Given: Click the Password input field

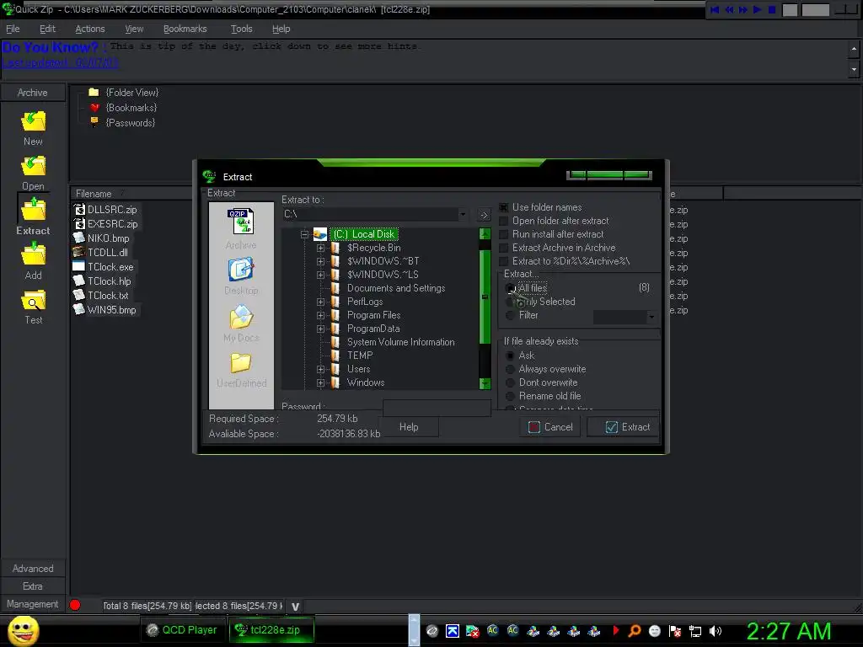Looking at the screenshot, I should [x=437, y=408].
